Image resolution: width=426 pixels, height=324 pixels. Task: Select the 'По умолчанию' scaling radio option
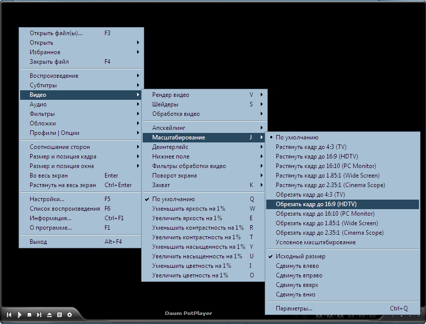(x=297, y=137)
